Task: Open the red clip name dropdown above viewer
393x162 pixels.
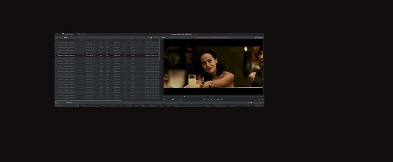Action: (x=213, y=38)
